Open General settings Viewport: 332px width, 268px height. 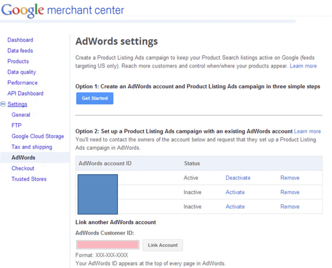(x=21, y=115)
